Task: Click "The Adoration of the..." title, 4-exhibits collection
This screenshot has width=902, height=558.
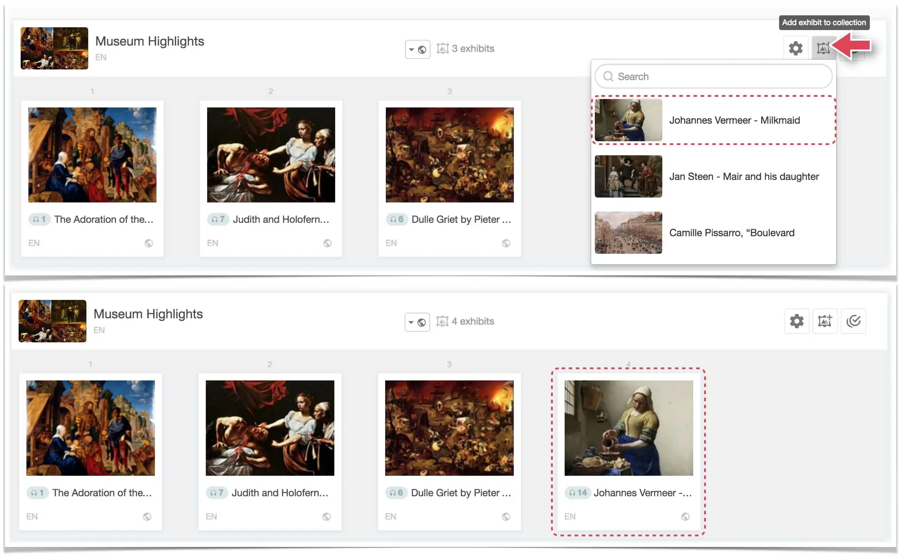Action: point(102,493)
